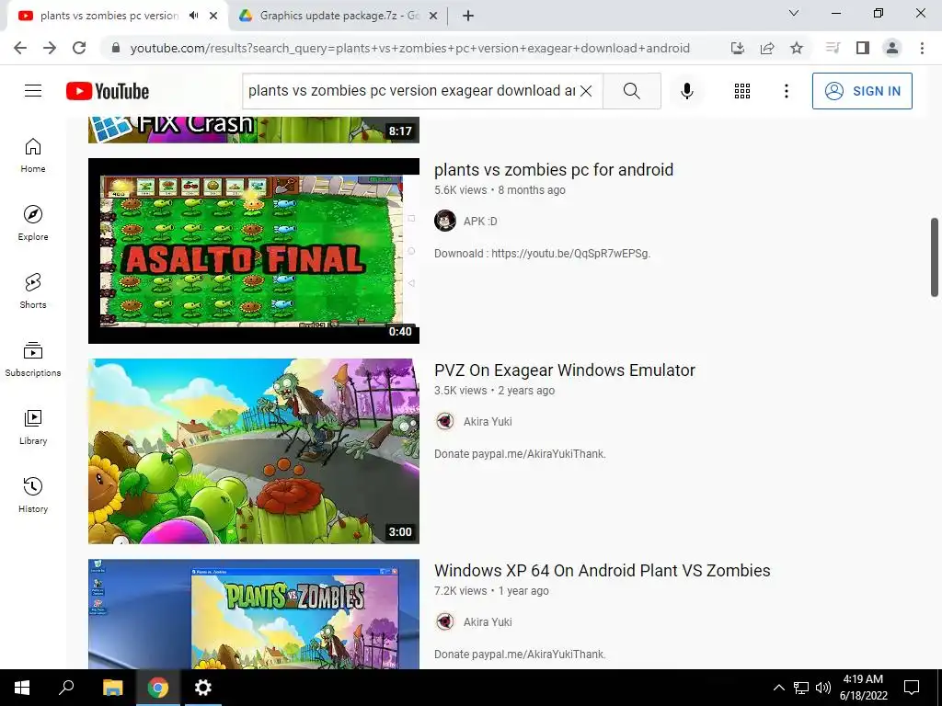Open File Explorer from the taskbar
Image resolution: width=942 pixels, height=706 pixels.
click(112, 688)
